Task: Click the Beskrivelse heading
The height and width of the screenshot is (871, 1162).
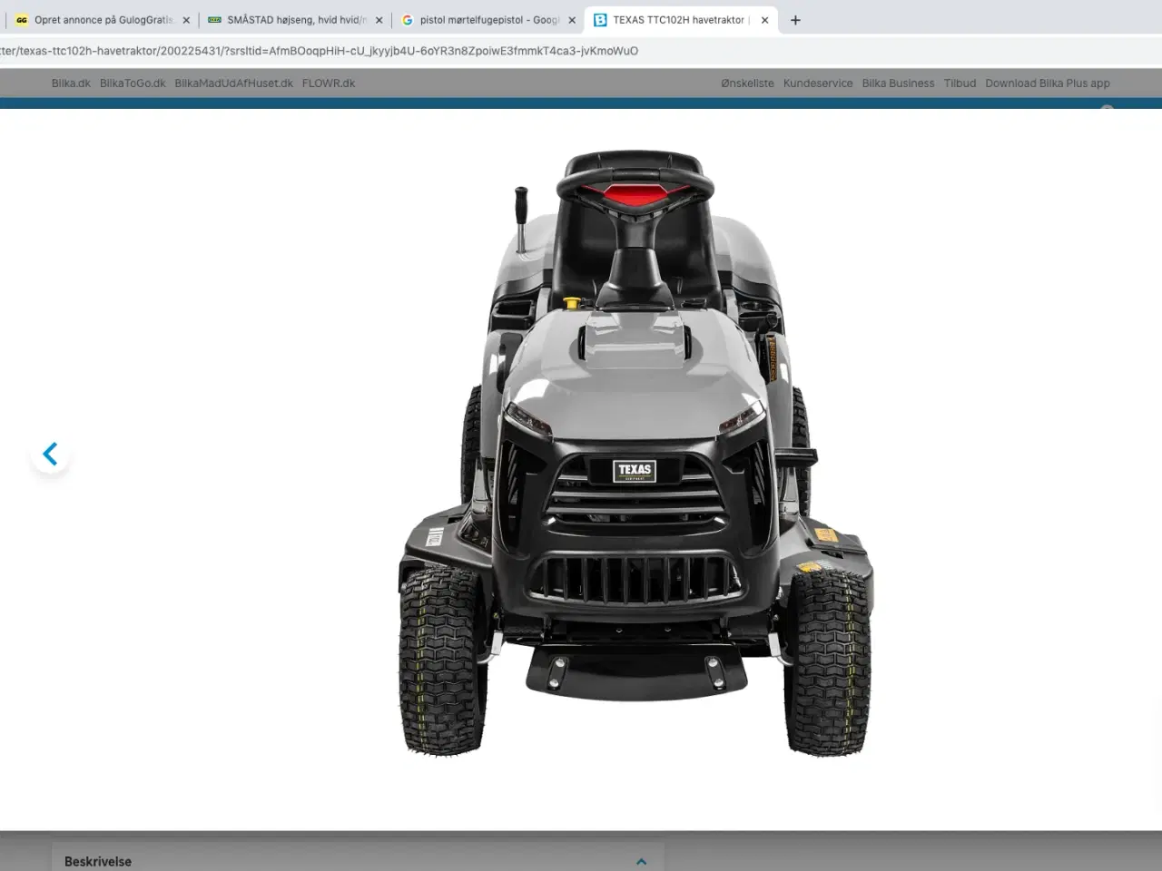Action: point(98,861)
